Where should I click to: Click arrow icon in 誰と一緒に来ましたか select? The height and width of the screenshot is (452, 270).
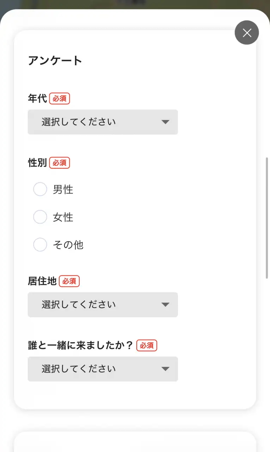click(x=165, y=369)
